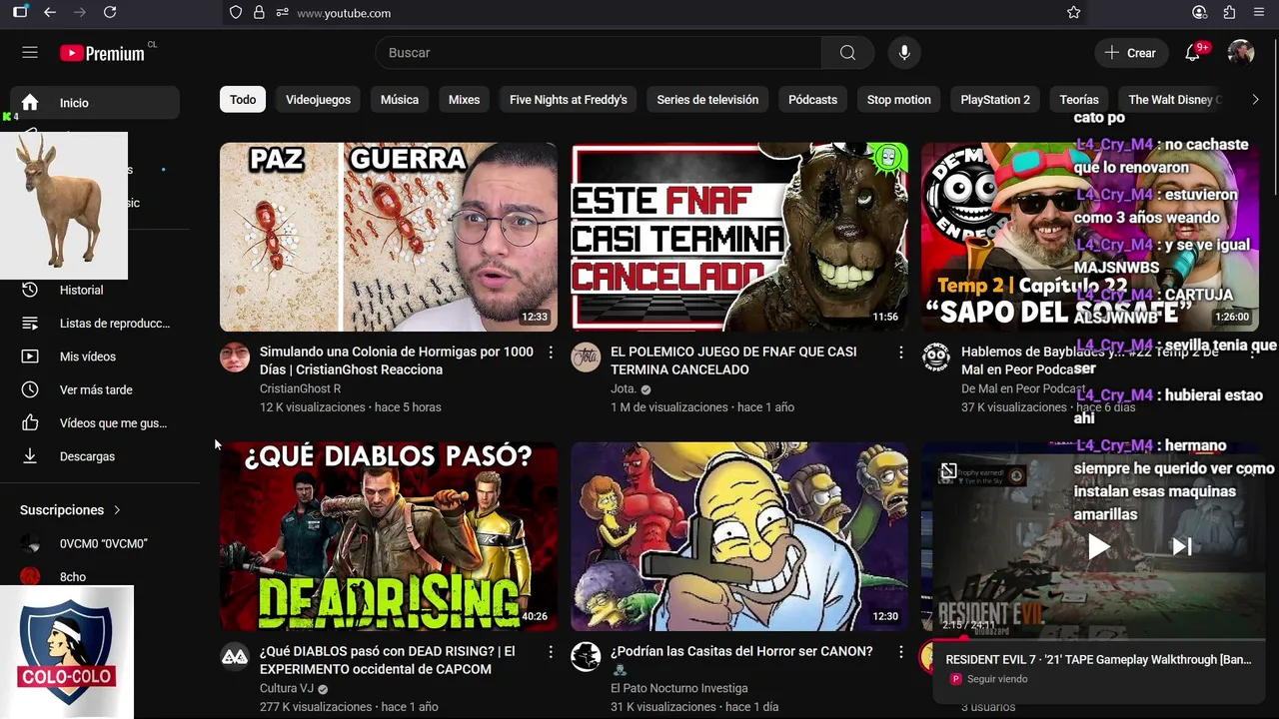Select the Todo filter chip
1279x719 pixels.
pos(243,100)
